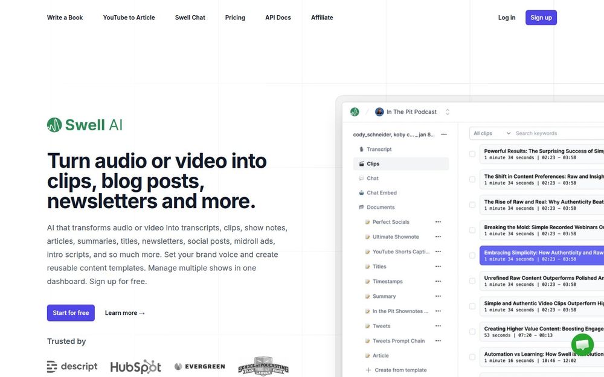Screen dimensions: 604x377
Task: Click the Evergreen logo
Action: (199, 367)
